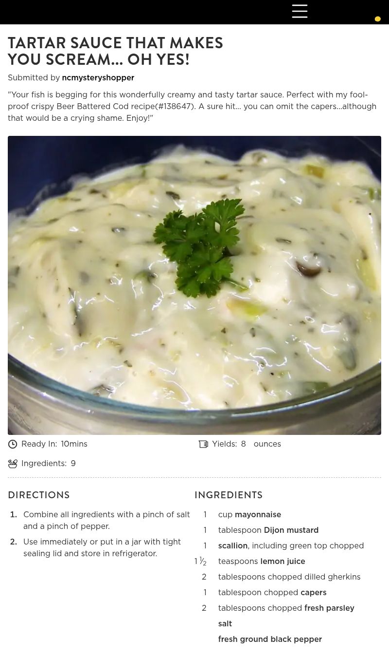Open the fresh parsley ingredient link
The image size is (389, 657).
click(x=329, y=608)
